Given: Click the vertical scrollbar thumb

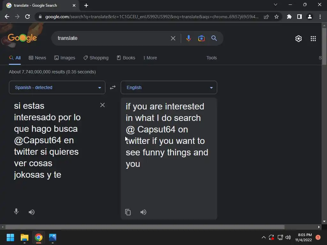Looking at the screenshot, I should (324, 46).
